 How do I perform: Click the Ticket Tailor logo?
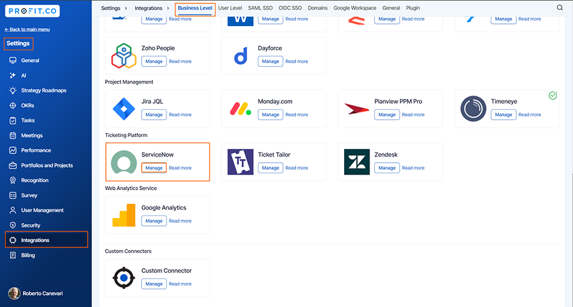[240, 162]
